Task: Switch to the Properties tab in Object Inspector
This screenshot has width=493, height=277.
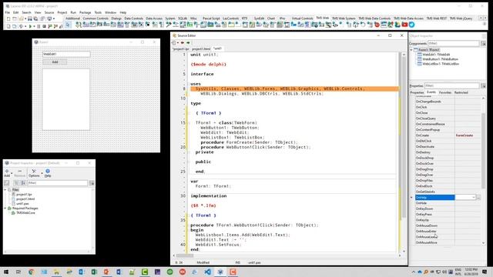Action: click(x=417, y=92)
